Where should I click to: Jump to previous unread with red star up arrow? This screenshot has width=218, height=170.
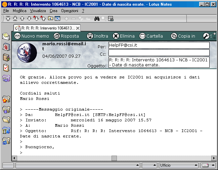coord(43,18)
